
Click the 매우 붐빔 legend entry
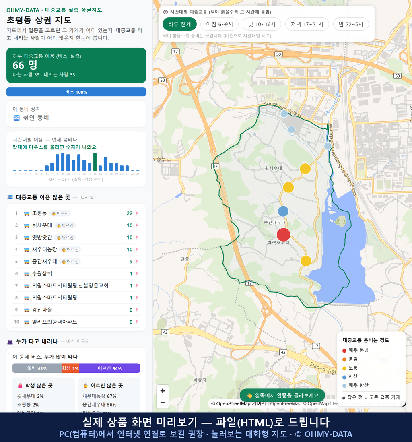355,350
